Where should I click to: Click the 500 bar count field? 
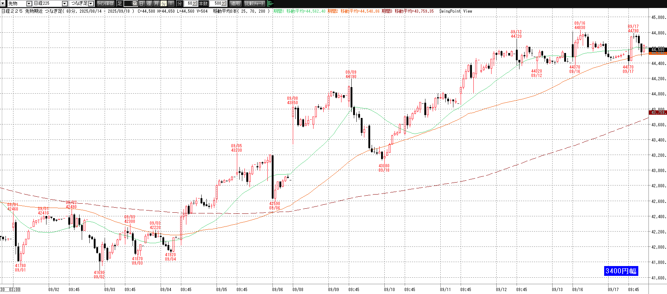pyautogui.click(x=217, y=4)
